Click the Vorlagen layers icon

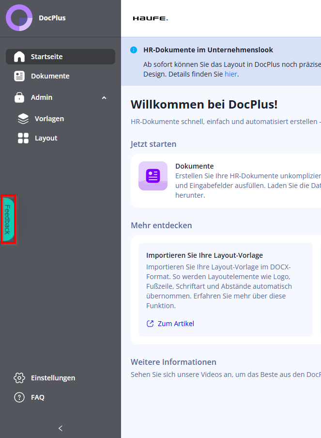pos(23,119)
